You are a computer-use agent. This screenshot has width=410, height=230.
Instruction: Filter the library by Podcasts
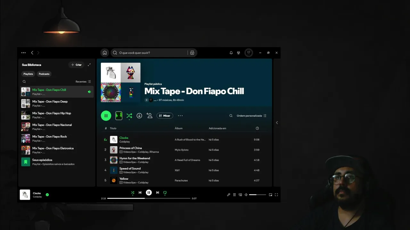coord(44,74)
